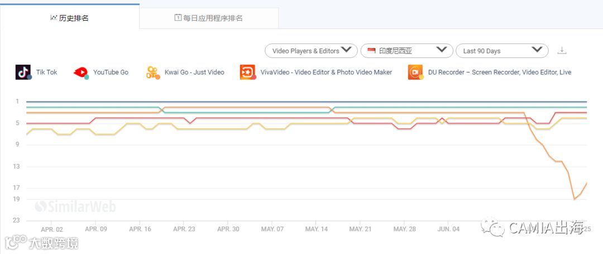
Task: Click the YouTube Go app icon
Action: pos(81,72)
